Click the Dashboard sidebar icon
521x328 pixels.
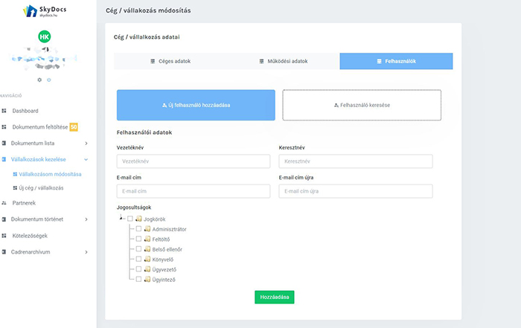coord(4,111)
